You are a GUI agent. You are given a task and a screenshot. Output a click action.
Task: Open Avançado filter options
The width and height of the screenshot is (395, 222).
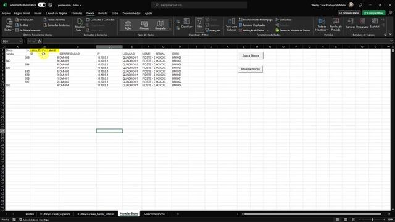213,30
